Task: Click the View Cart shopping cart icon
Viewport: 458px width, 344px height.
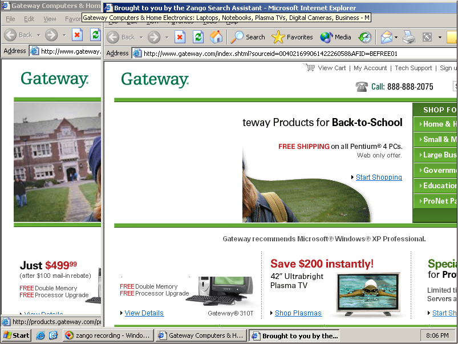Action: coord(309,67)
